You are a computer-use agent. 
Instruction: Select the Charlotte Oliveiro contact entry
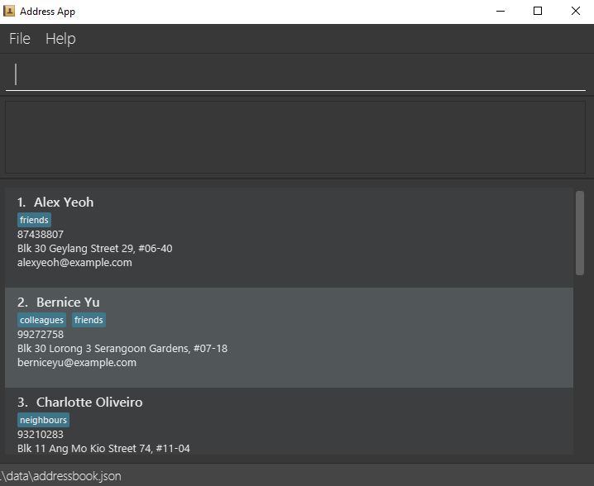pyautogui.click(x=290, y=422)
